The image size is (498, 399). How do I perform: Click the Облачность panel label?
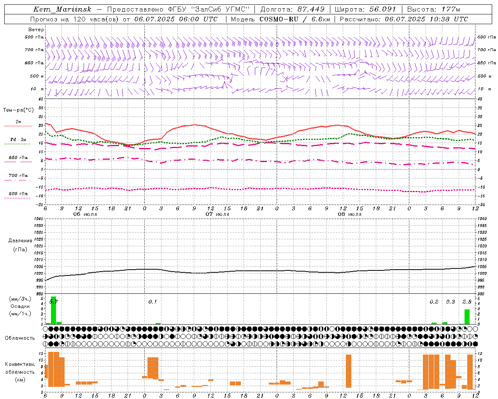click(x=20, y=338)
